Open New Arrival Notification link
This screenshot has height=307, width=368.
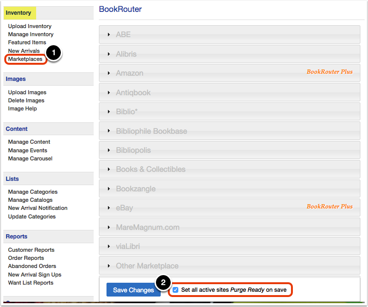click(x=38, y=208)
